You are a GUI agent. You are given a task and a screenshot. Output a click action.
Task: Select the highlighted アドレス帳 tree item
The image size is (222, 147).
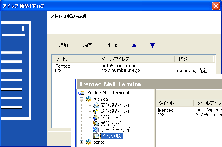point(111,136)
